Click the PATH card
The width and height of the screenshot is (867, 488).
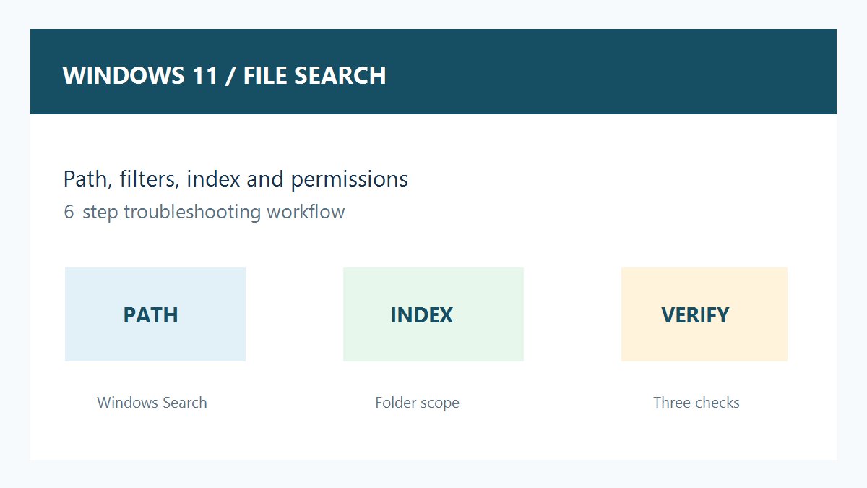point(155,314)
